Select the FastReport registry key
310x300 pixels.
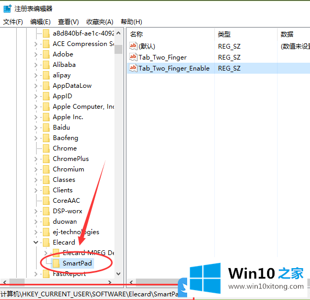[70, 274]
